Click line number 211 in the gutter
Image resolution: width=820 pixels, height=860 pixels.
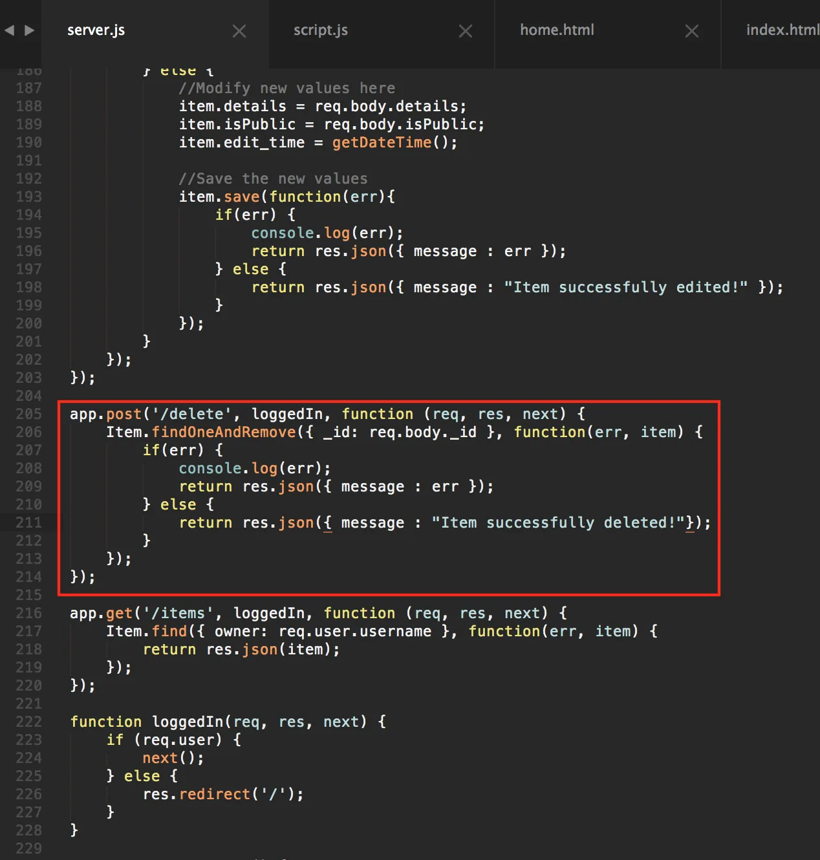28,522
